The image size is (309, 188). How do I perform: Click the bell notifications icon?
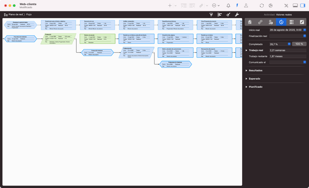click(x=229, y=6)
